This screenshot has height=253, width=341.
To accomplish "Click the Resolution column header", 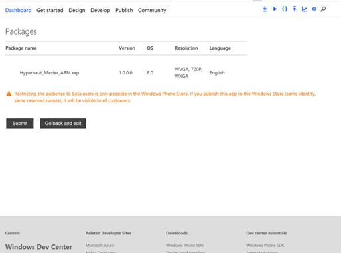I will (x=186, y=48).
